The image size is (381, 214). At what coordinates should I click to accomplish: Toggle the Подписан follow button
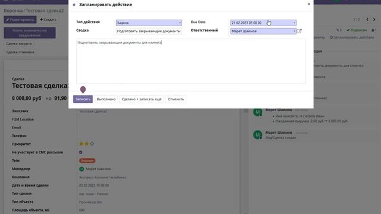pyautogui.click(x=357, y=30)
